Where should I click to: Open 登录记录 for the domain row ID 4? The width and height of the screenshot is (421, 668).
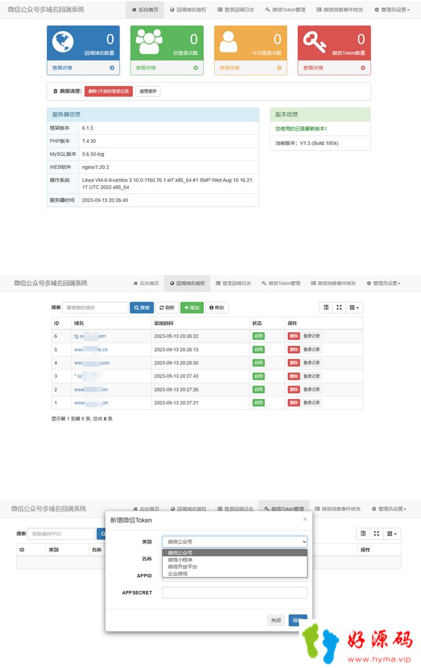coord(312,363)
